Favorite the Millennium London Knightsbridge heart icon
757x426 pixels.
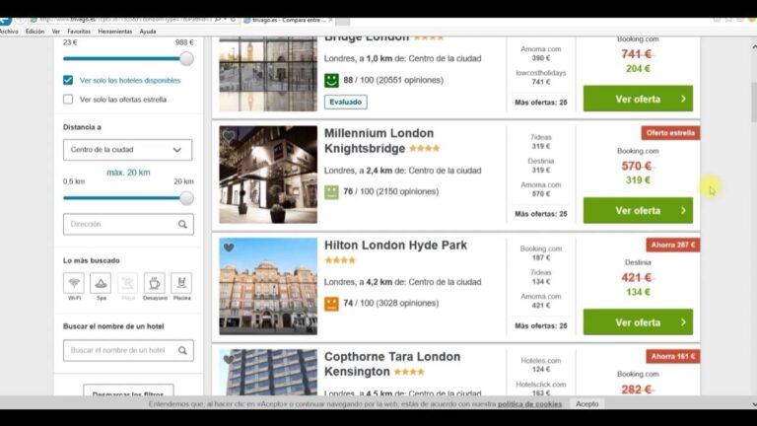click(229, 136)
